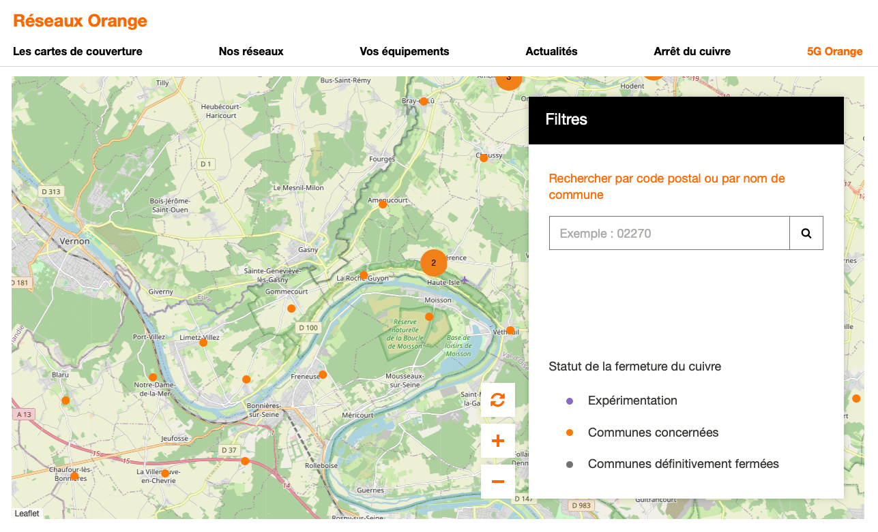Viewport: 878px width, 532px height.
Task: Focus the postal code search field
Action: pos(669,233)
